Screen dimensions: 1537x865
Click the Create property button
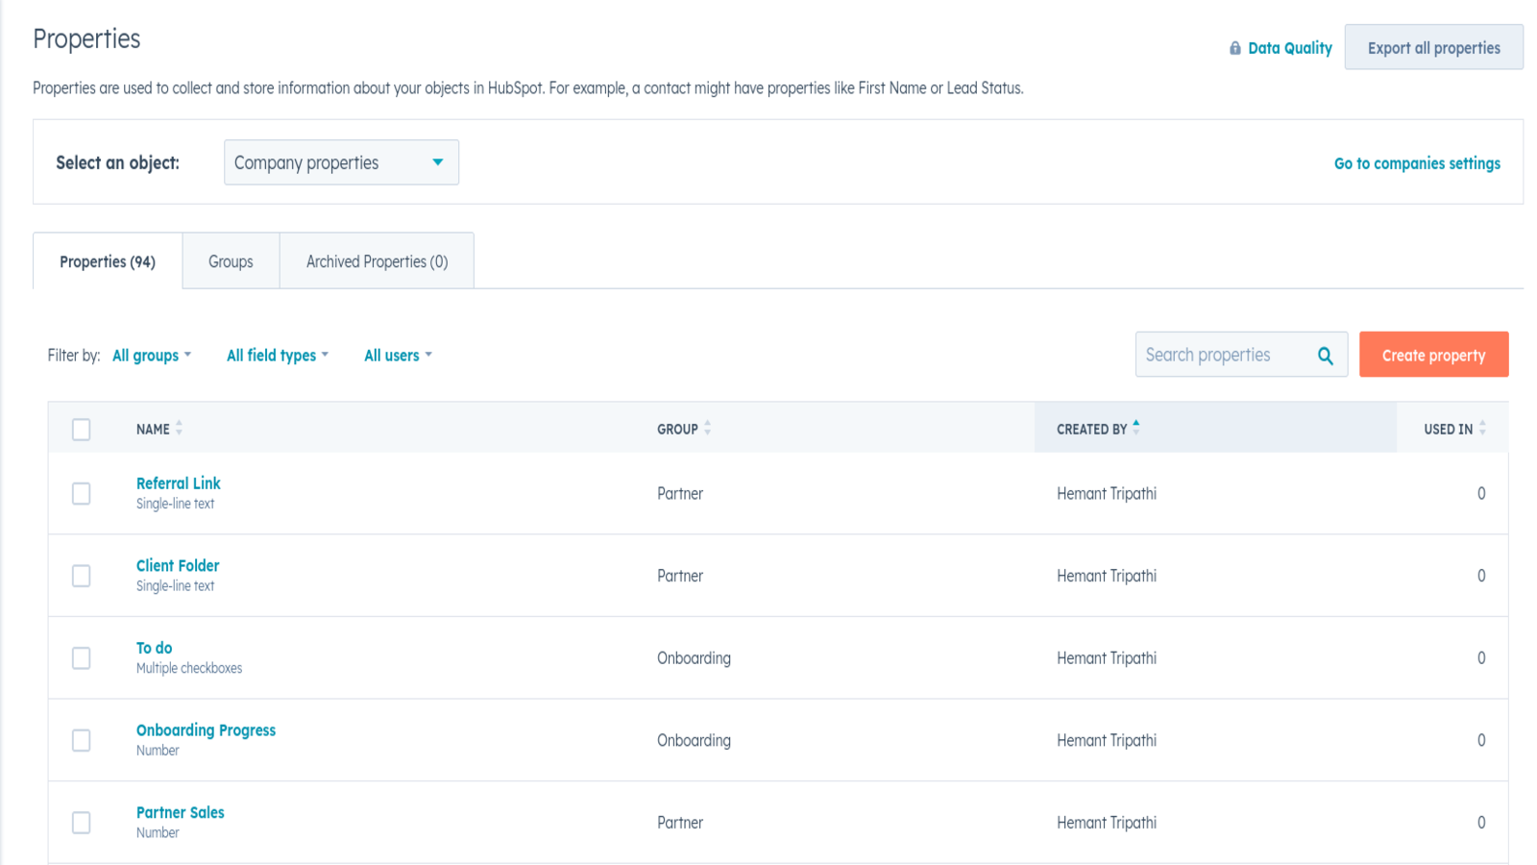1433,355
